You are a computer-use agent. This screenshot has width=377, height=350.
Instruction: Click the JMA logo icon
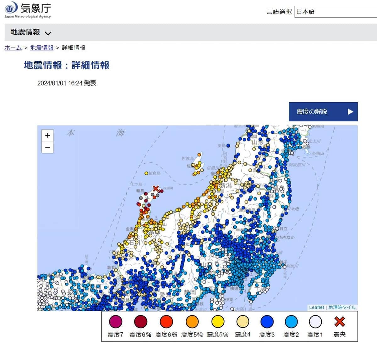click(11, 8)
